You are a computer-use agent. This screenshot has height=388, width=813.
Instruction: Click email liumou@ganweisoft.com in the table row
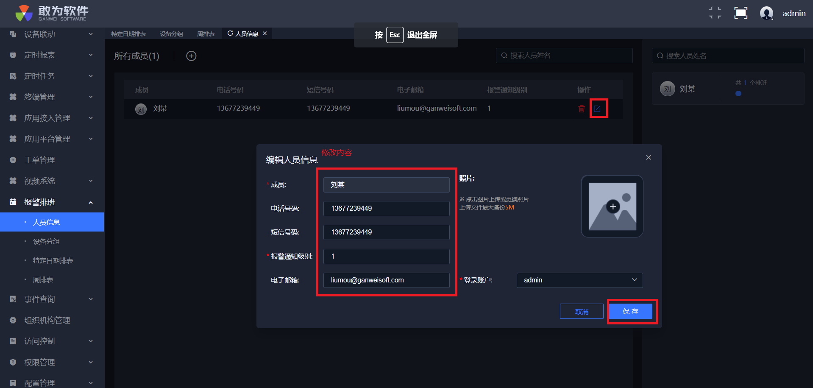click(437, 109)
